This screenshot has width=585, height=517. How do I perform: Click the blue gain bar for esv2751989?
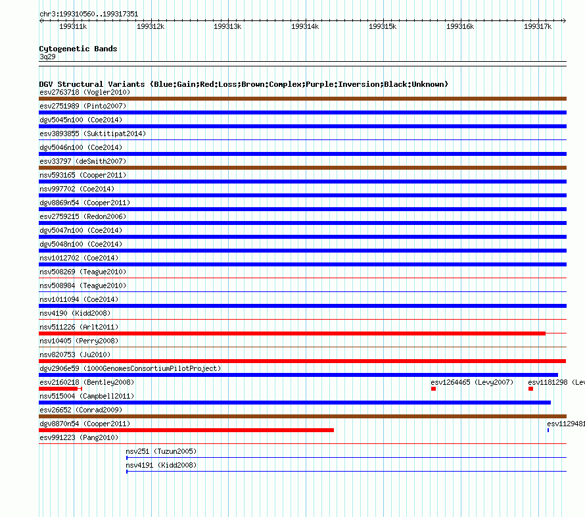coord(302,112)
